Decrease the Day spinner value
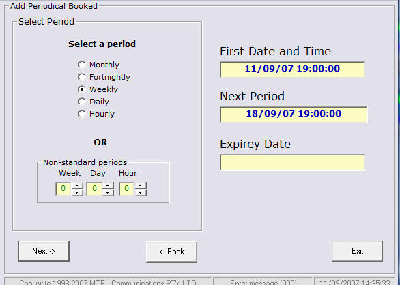 pyautogui.click(x=108, y=193)
